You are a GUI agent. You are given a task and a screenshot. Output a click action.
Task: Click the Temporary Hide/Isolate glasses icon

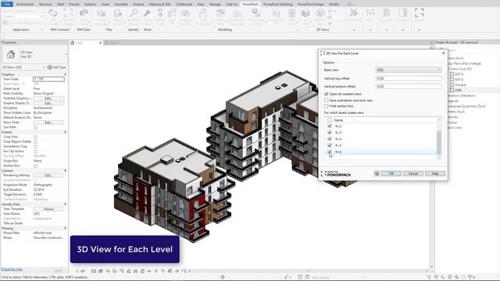[x=149, y=271]
